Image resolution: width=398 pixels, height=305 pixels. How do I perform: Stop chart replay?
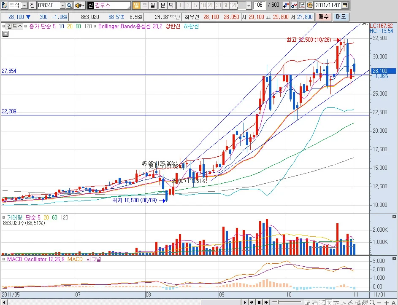click(259, 302)
